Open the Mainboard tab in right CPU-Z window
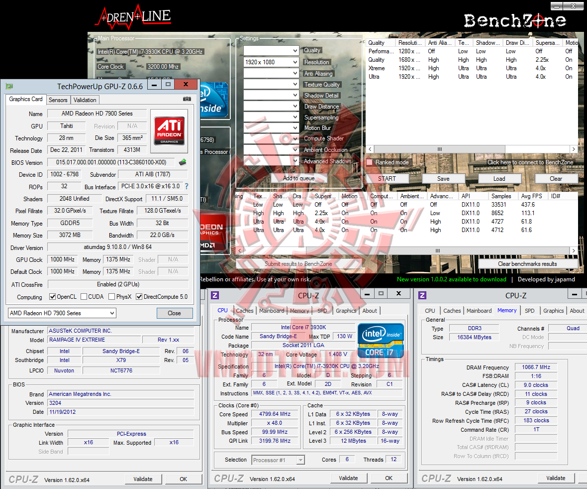This screenshot has width=587, height=489. 479,311
